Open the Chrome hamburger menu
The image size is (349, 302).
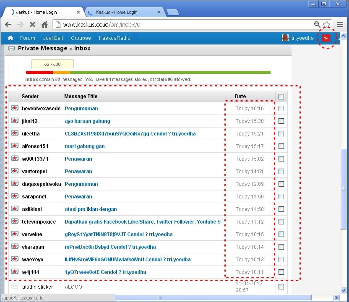340,24
